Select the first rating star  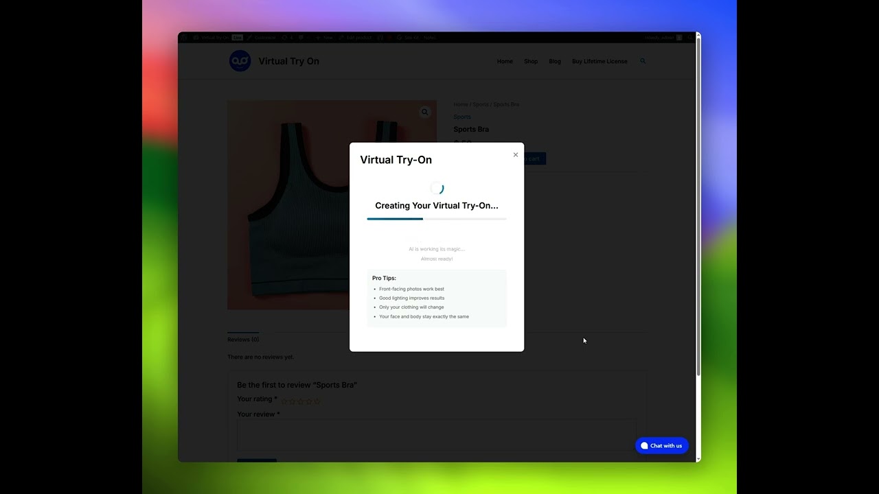[x=284, y=401]
